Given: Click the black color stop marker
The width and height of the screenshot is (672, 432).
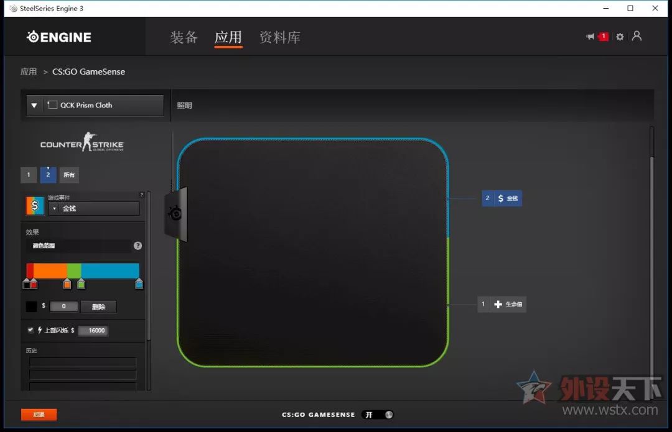Looking at the screenshot, I should tap(27, 284).
